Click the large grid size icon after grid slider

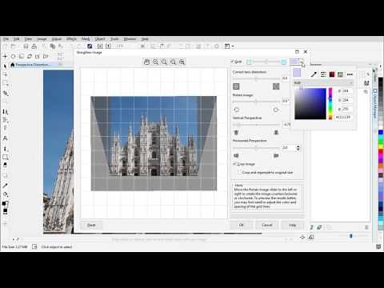click(x=284, y=62)
